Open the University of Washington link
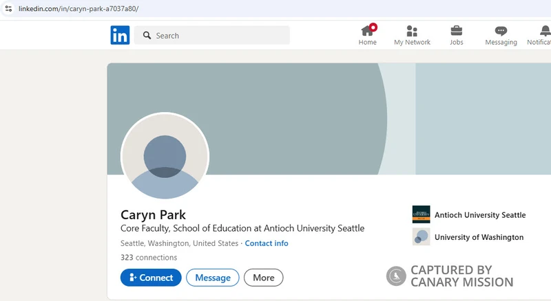The width and height of the screenshot is (551, 301). 479,237
